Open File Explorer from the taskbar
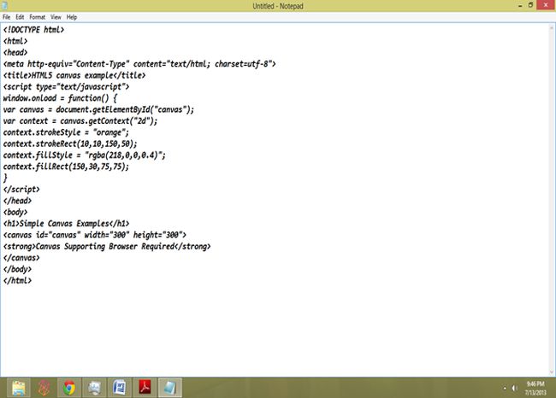Image resolution: width=556 pixels, height=398 pixels. 19,388
